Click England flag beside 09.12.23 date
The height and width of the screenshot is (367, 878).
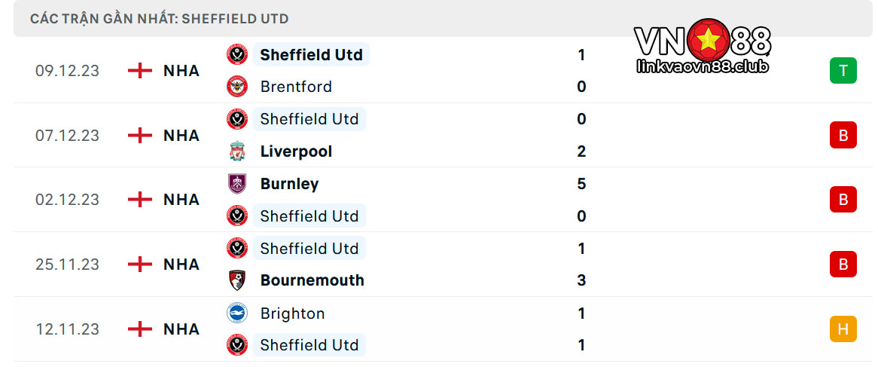pyautogui.click(x=140, y=71)
